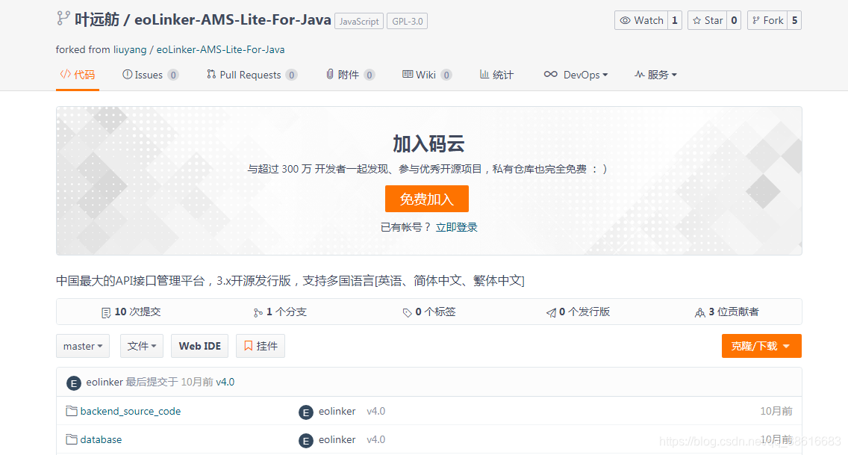Switch to the 附件 tab
The image size is (848, 455).
pyautogui.click(x=350, y=75)
